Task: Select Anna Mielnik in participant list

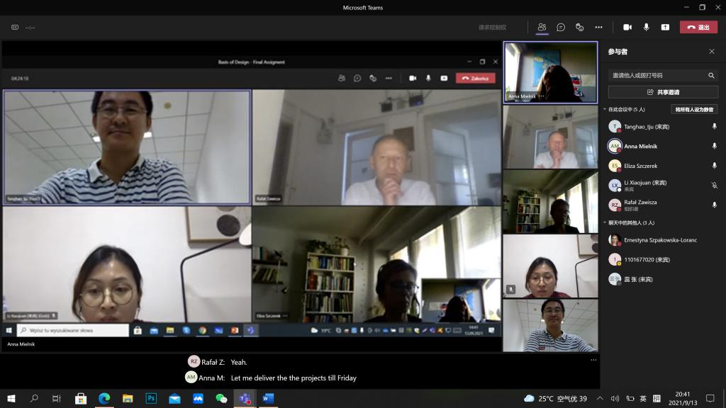Action: pos(640,147)
